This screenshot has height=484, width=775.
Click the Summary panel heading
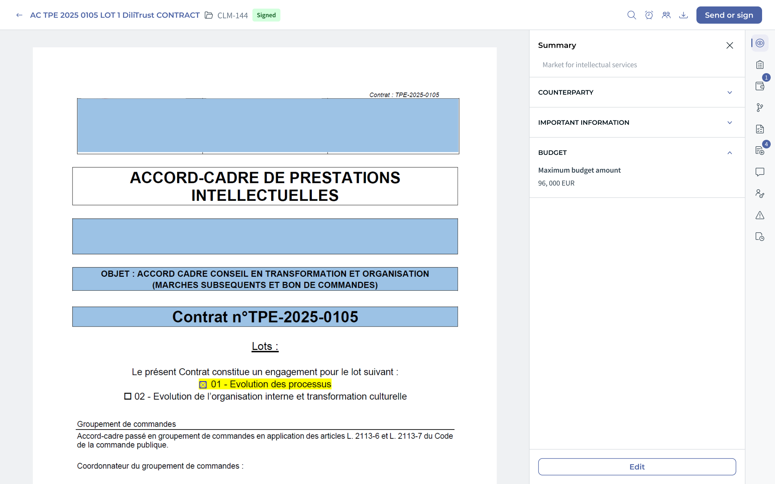[557, 46]
